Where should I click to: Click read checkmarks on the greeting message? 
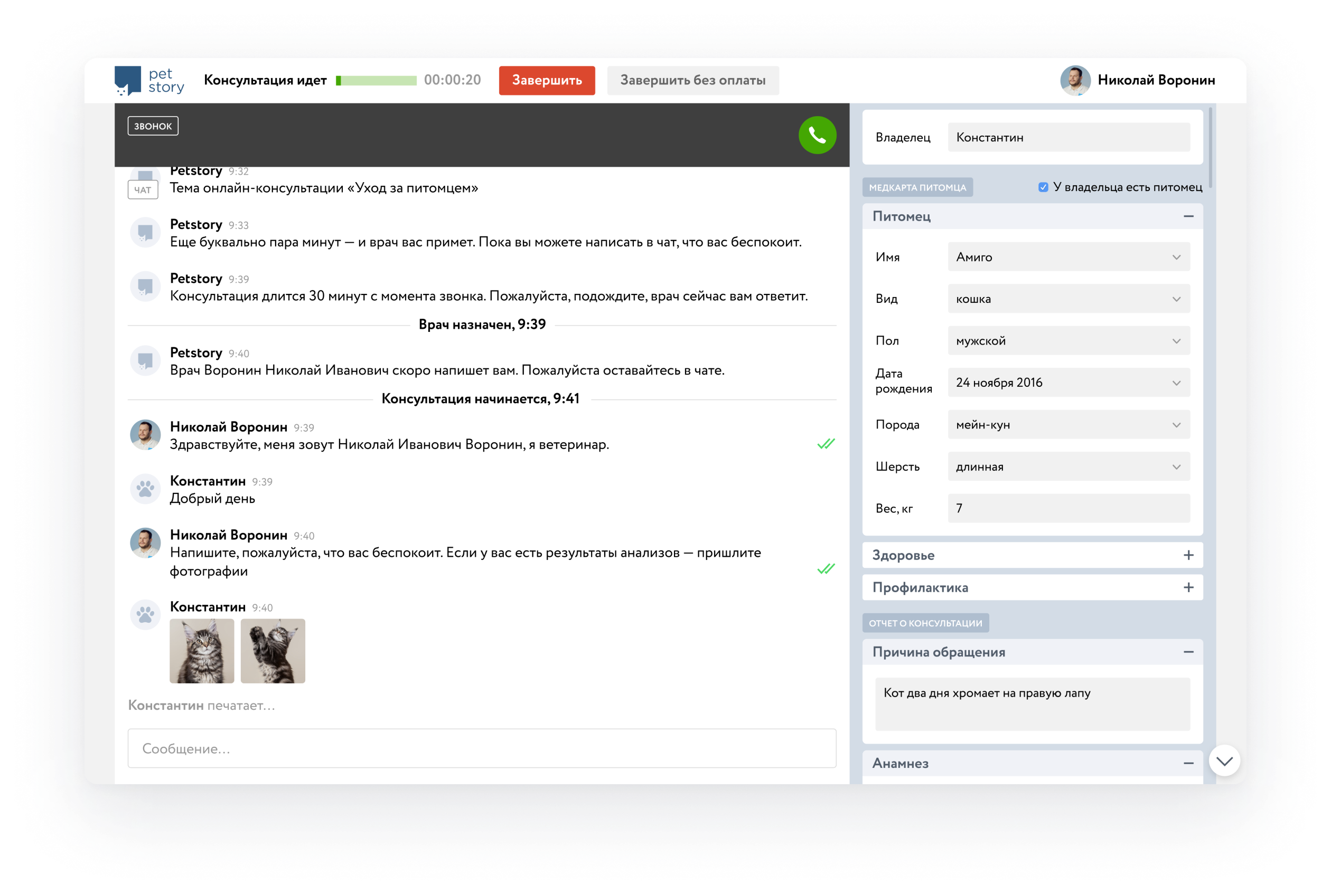[x=826, y=443]
